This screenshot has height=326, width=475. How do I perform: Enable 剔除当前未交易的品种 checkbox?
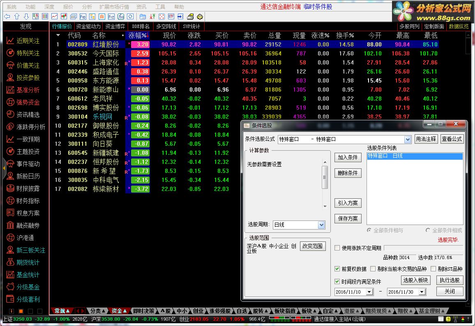tap(373, 269)
